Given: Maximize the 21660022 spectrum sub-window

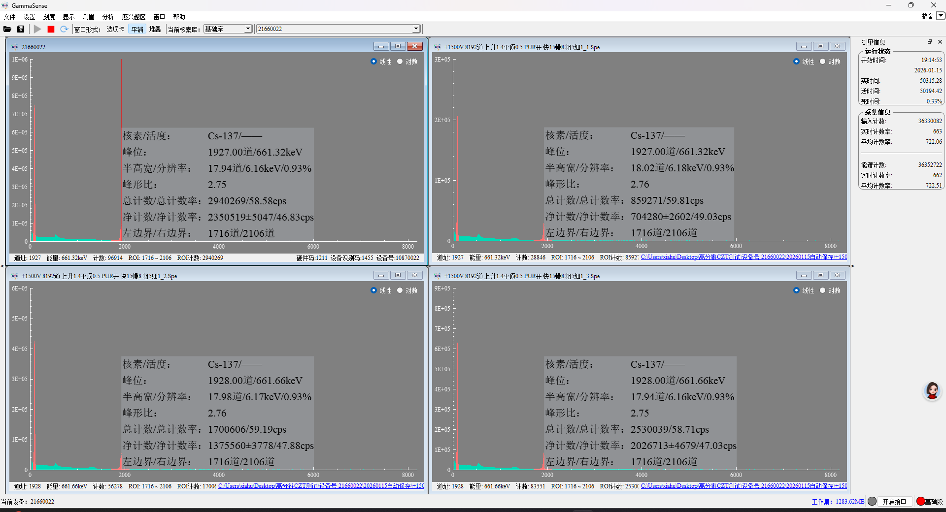Looking at the screenshot, I should coord(398,46).
